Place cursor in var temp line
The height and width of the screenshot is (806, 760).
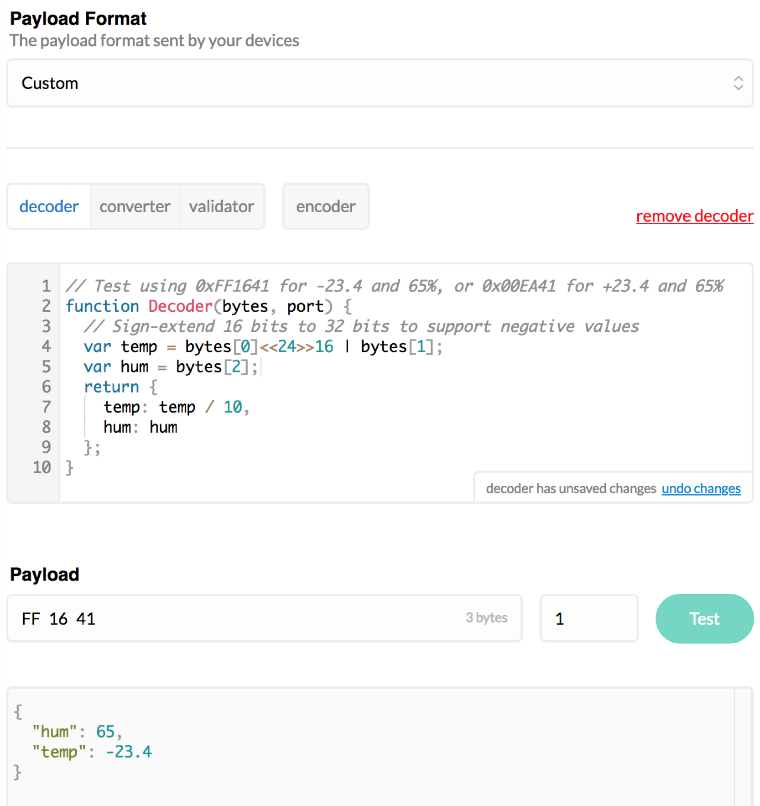[263, 347]
